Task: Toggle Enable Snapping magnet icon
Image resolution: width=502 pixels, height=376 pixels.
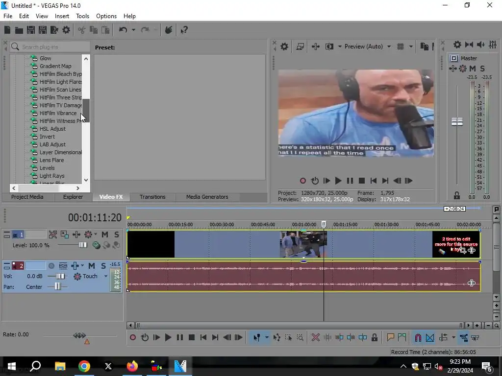Action: pyautogui.click(x=418, y=337)
